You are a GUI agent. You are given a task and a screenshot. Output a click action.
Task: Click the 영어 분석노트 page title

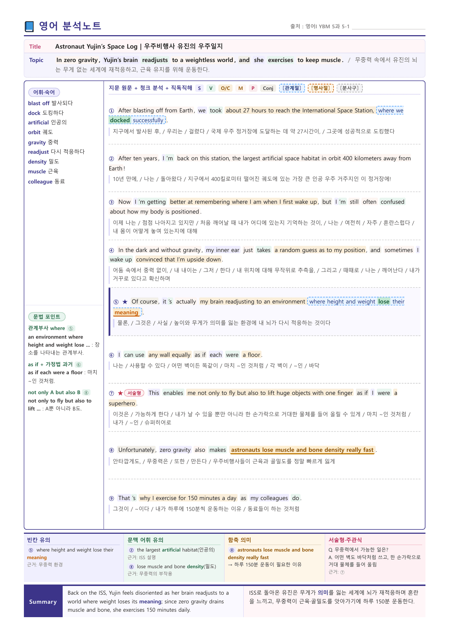(x=70, y=26)
